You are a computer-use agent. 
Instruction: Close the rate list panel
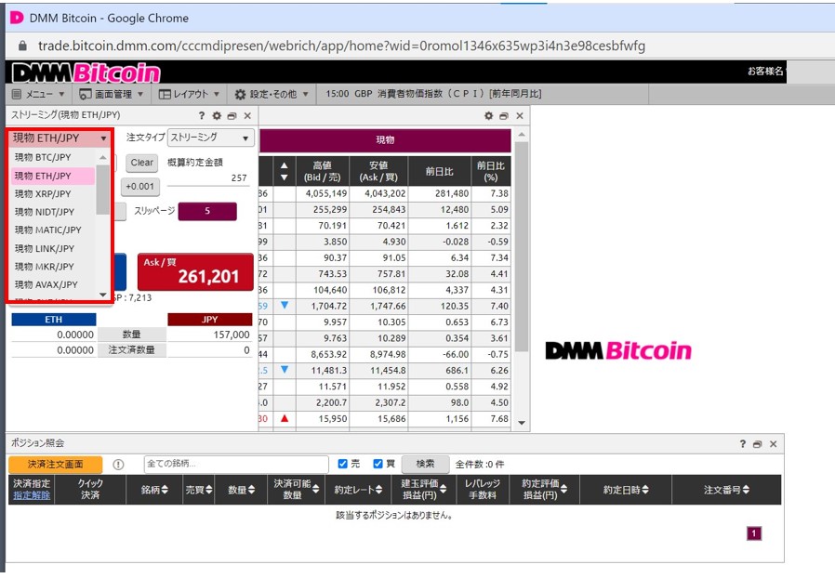click(x=520, y=115)
